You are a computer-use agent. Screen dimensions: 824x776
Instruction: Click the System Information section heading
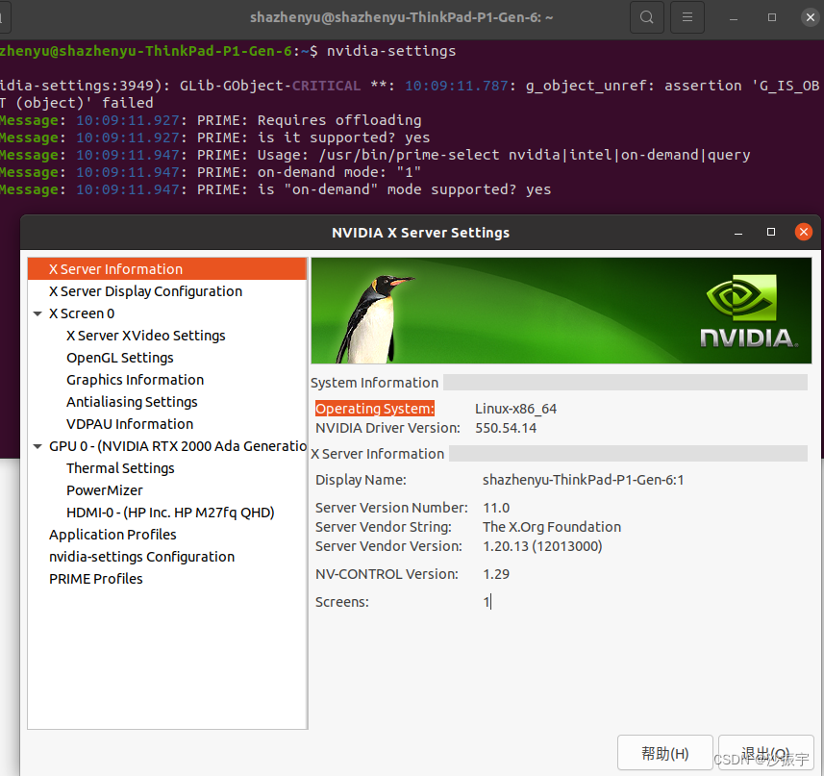pos(374,383)
